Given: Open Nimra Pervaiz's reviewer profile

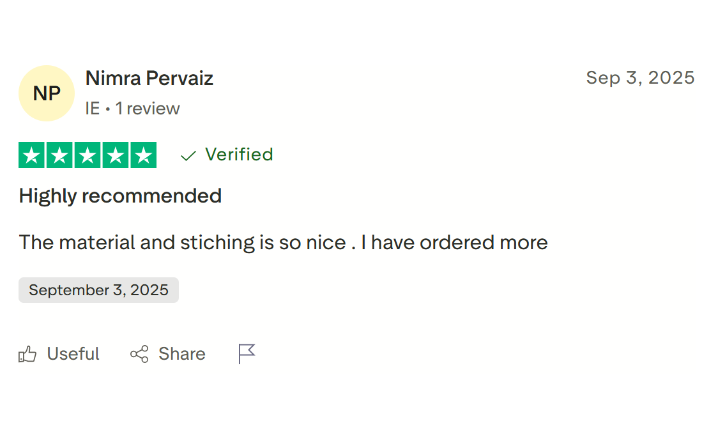Looking at the screenshot, I should [x=149, y=78].
